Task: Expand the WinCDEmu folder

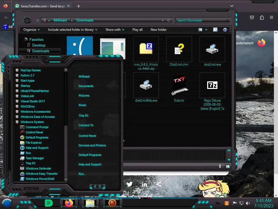Action: pyautogui.click(x=27, y=106)
